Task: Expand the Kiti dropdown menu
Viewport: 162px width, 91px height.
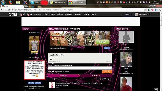Action: [x=94, y=14]
